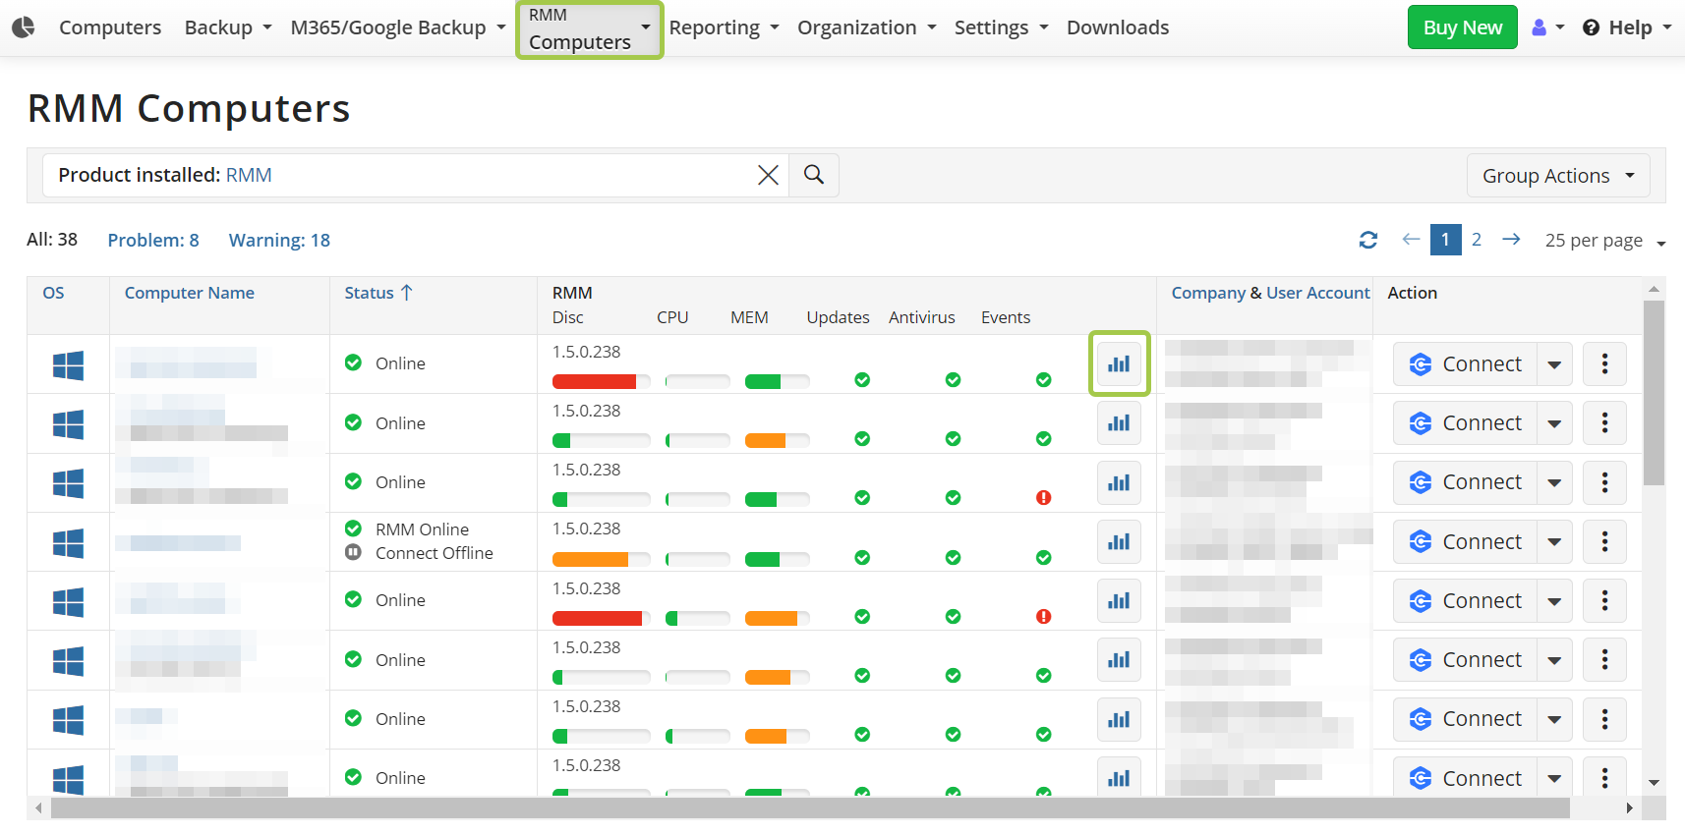Sort by Company column link
This screenshot has height=835, width=1685.
(x=1208, y=293)
